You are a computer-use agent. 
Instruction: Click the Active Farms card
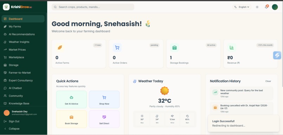[x=79, y=54]
